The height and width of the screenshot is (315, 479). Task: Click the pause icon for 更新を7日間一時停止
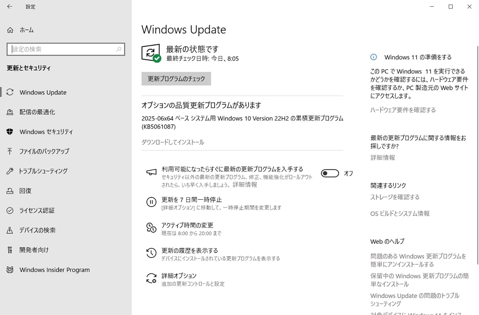151,202
